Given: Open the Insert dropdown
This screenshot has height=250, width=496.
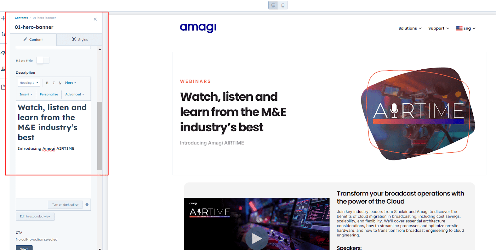Looking at the screenshot, I should click(x=26, y=94).
